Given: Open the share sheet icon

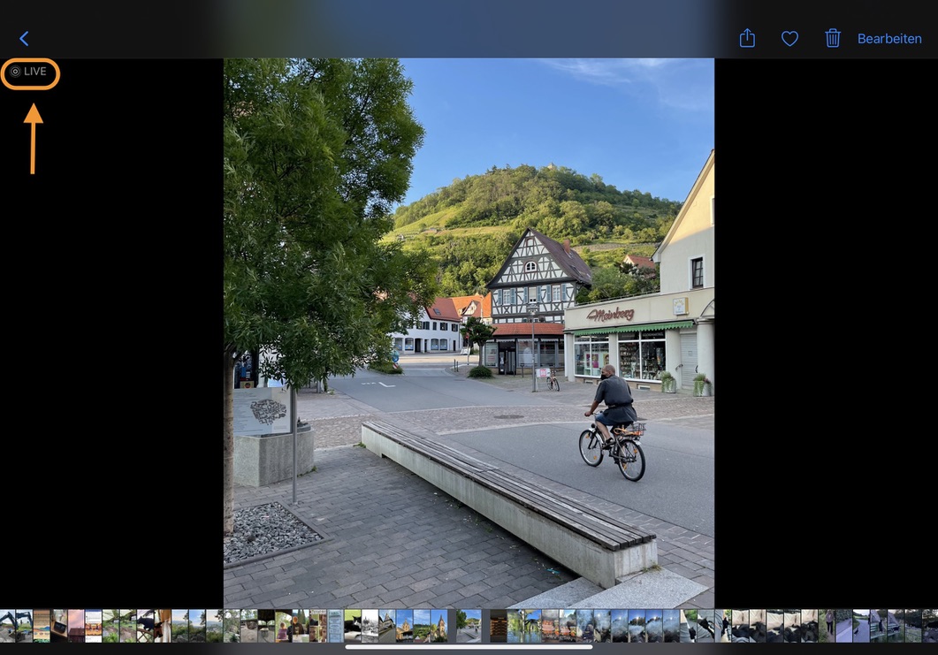Looking at the screenshot, I should (747, 39).
